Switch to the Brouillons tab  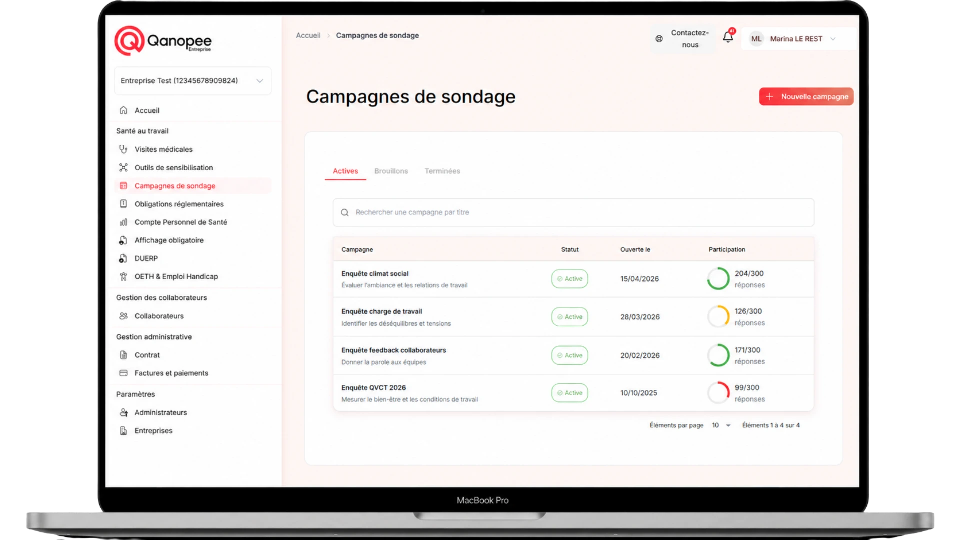(391, 171)
